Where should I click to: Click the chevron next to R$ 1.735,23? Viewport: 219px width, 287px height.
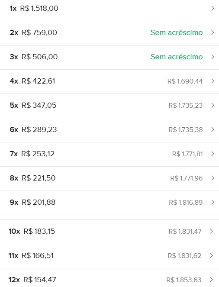[x=213, y=105]
